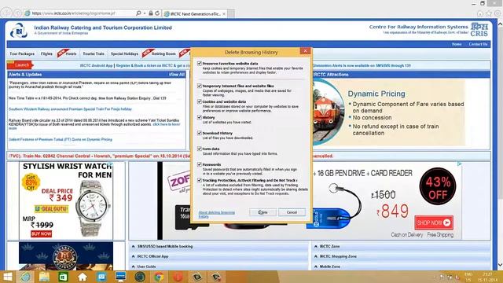Click the browser Forward arrow
503x283 pixels.
[x=17, y=13]
